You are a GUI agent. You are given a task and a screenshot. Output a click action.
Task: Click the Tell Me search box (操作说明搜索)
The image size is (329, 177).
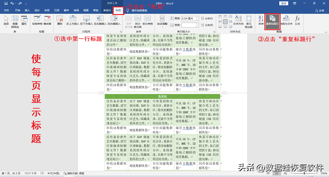click(x=140, y=10)
